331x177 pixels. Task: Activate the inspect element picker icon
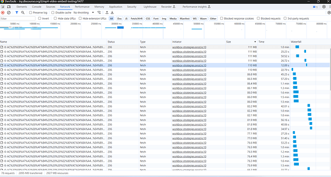(3, 7)
